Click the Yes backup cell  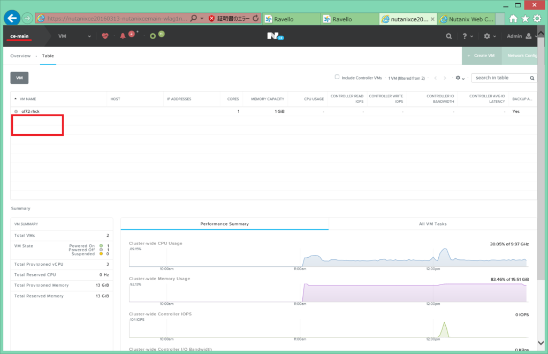[x=516, y=111]
